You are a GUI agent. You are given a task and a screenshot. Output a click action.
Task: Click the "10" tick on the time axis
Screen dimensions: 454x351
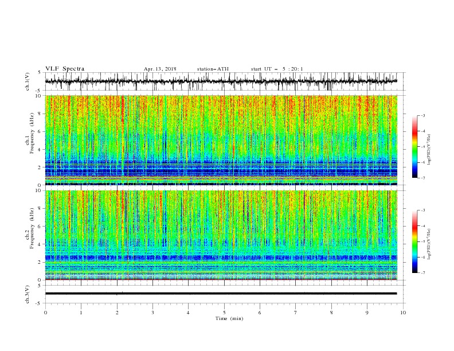click(x=403, y=313)
